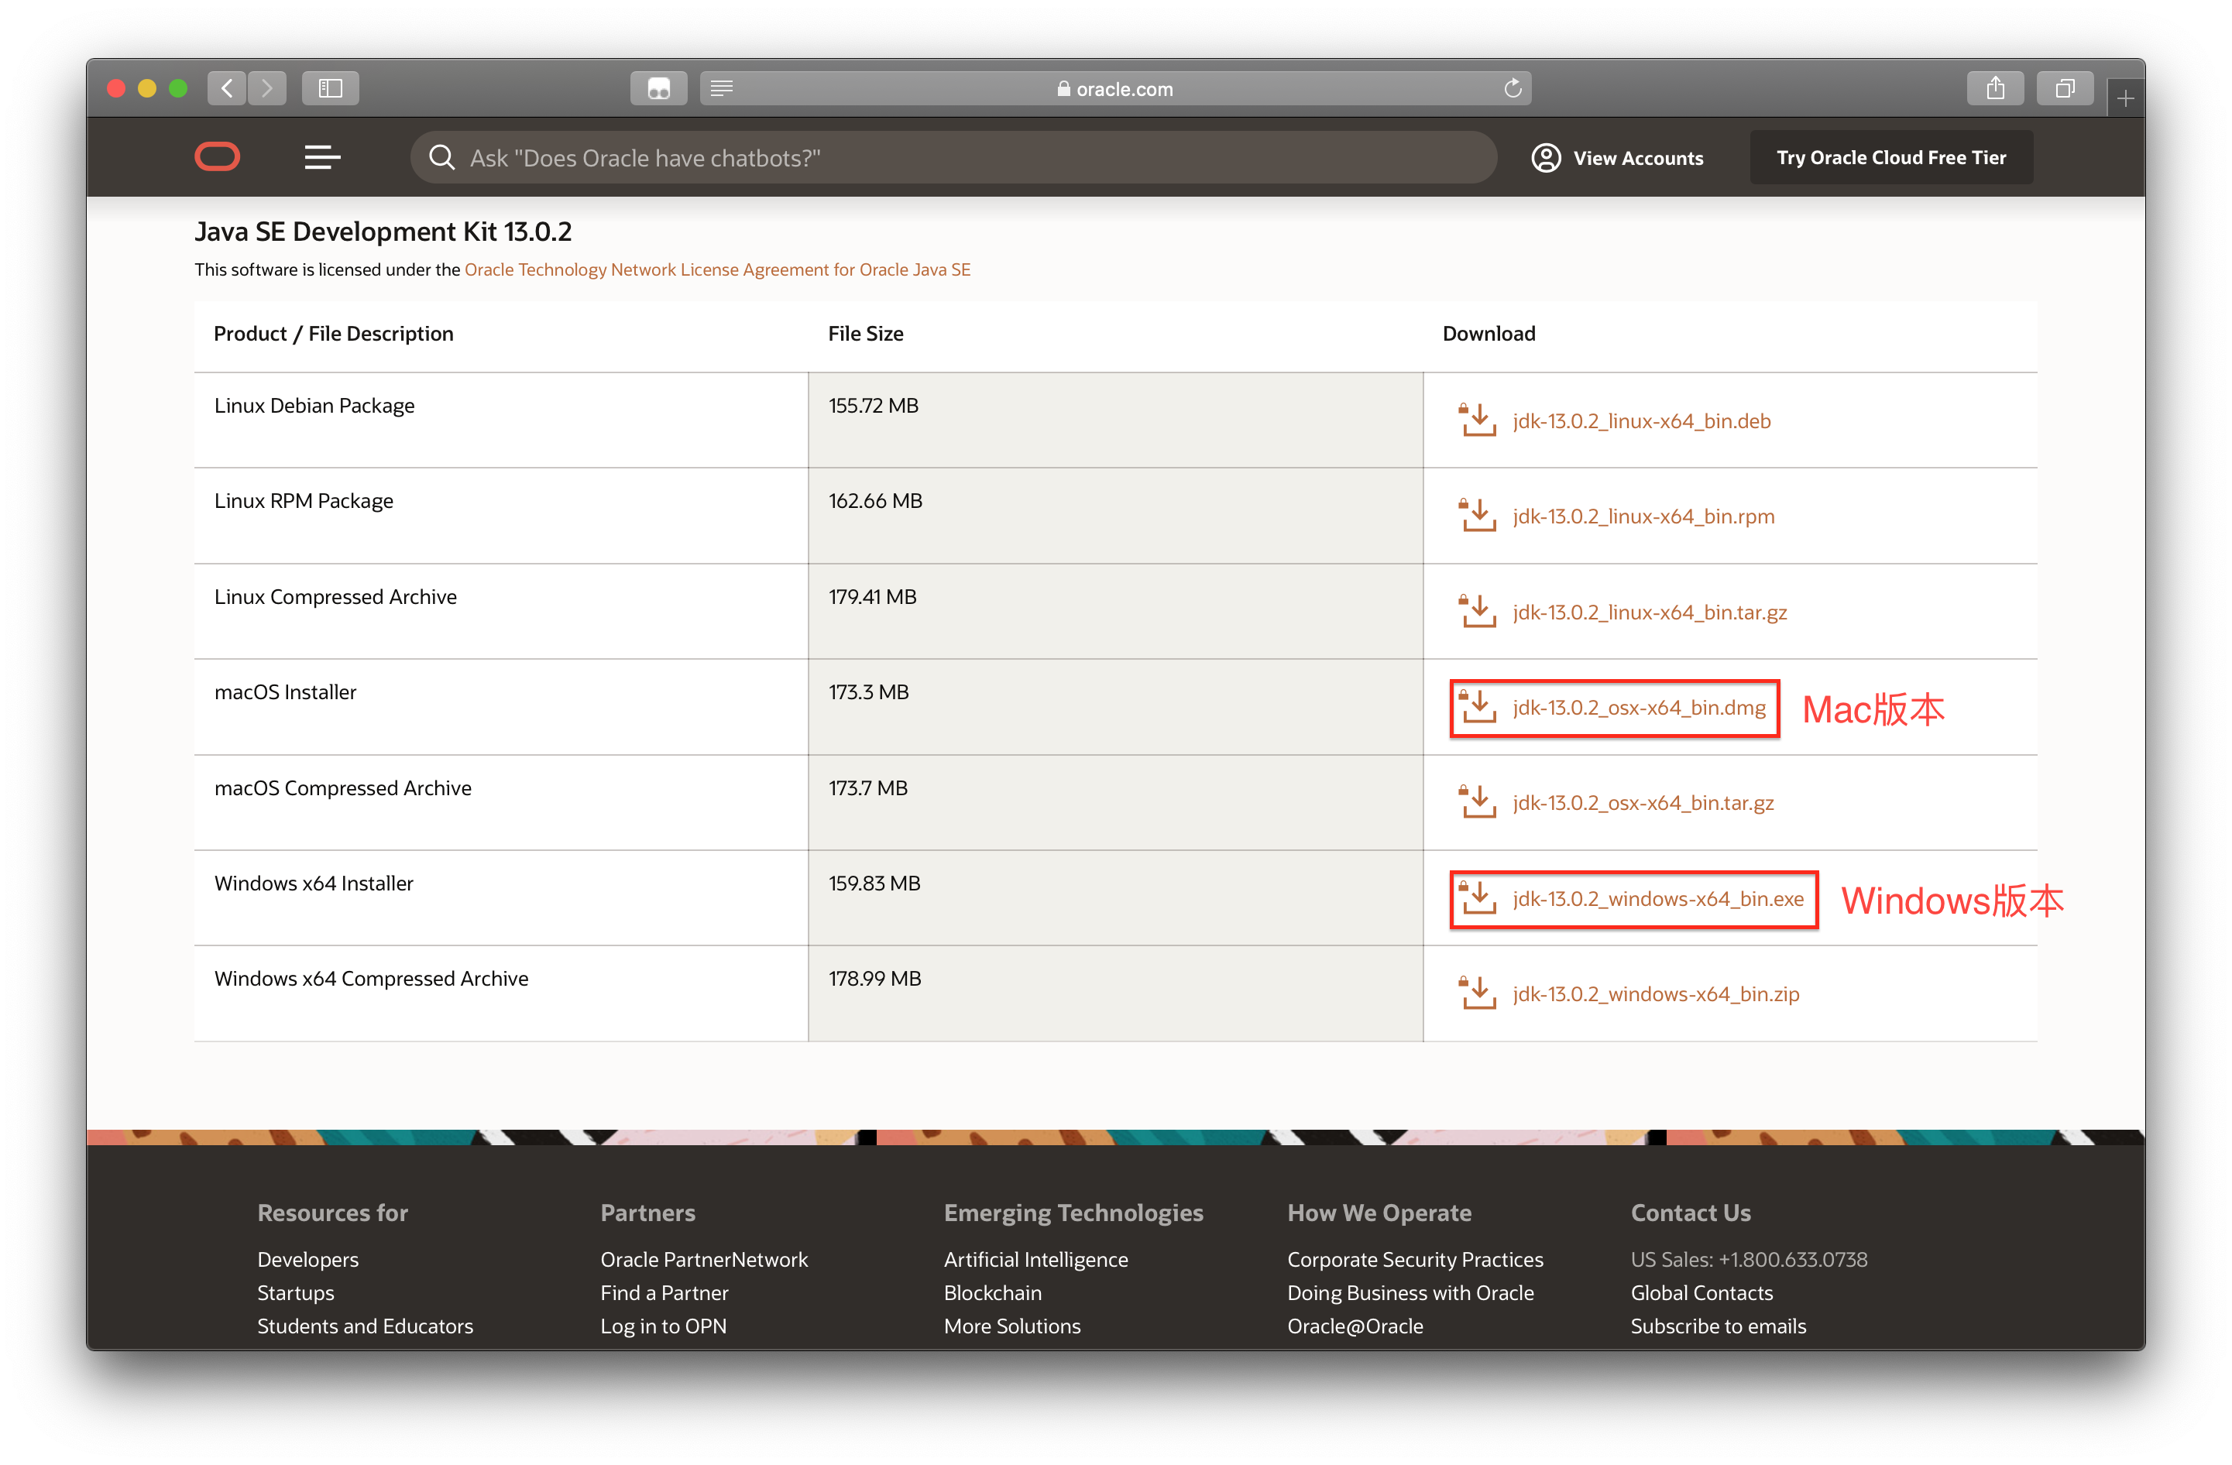The image size is (2232, 1465).
Task: Click the US Sales phone number
Action: [1792, 1259]
